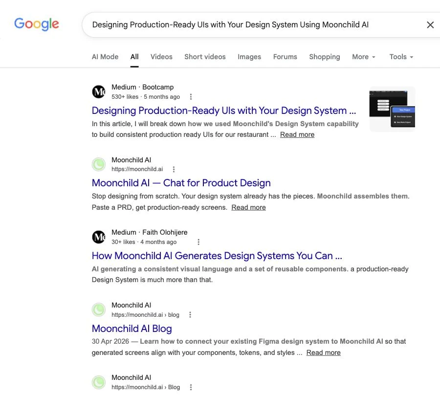Screen dimensions: 440x396
Task: Click the 'Medium · Bootcamp' source name
Action: click(143, 88)
